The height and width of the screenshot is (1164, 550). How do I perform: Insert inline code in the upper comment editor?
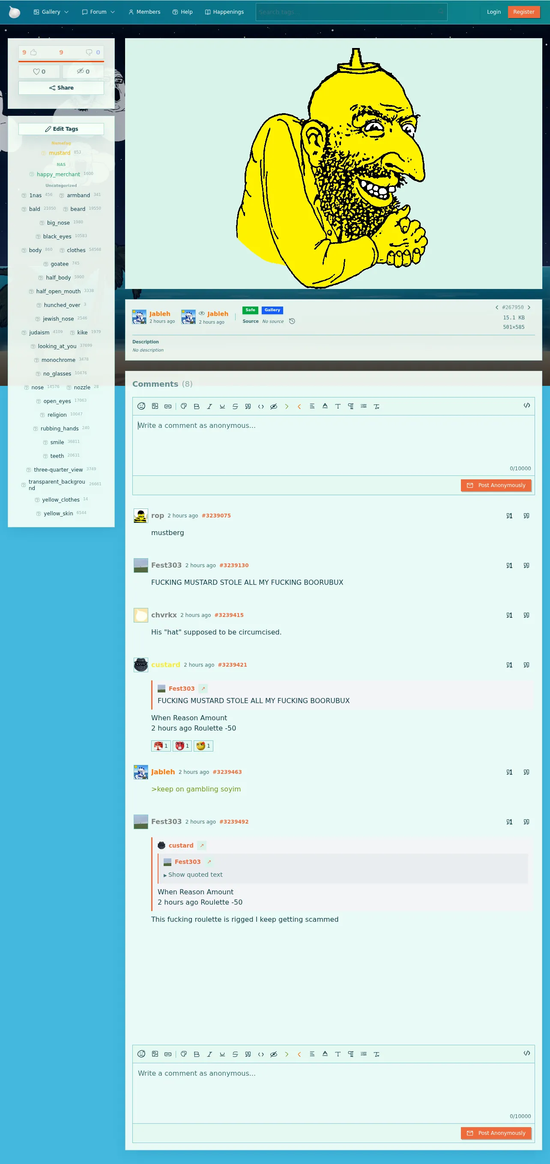(261, 406)
